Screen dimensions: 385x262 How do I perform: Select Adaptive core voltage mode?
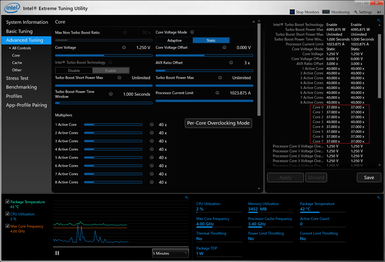[175, 40]
